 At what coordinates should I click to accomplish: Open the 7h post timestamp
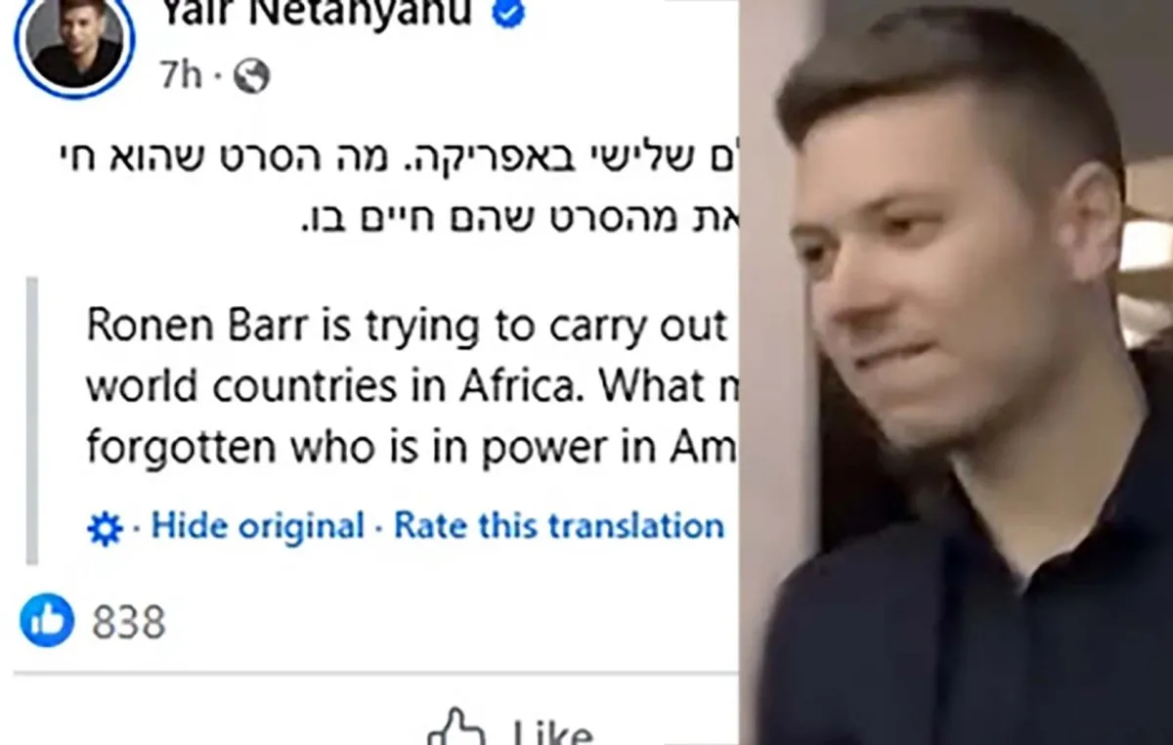[x=181, y=75]
